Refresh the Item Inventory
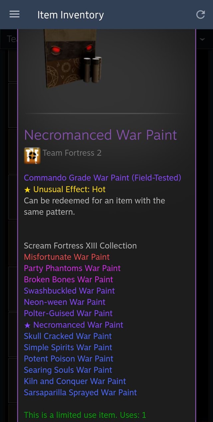The image size is (213, 422). click(200, 14)
